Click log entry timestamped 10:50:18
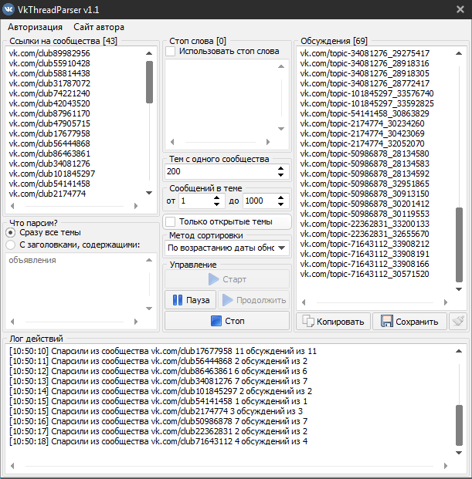 click(x=158, y=441)
